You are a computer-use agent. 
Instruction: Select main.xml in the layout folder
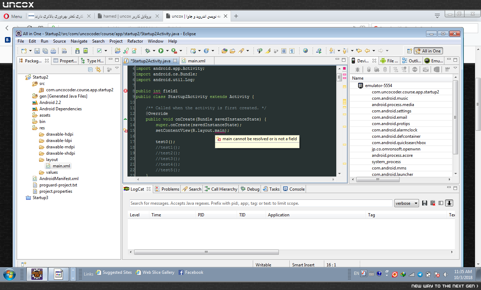coord(58,166)
